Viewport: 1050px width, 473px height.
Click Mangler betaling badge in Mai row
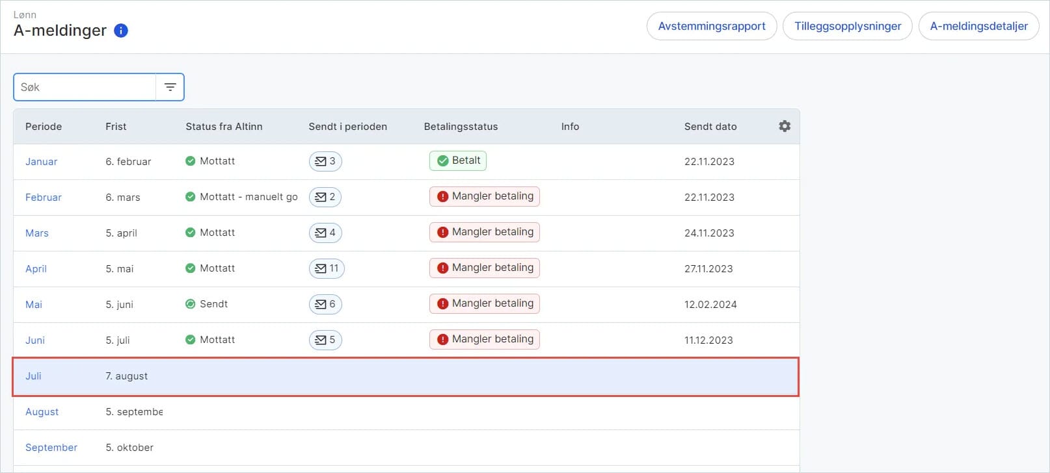(485, 303)
